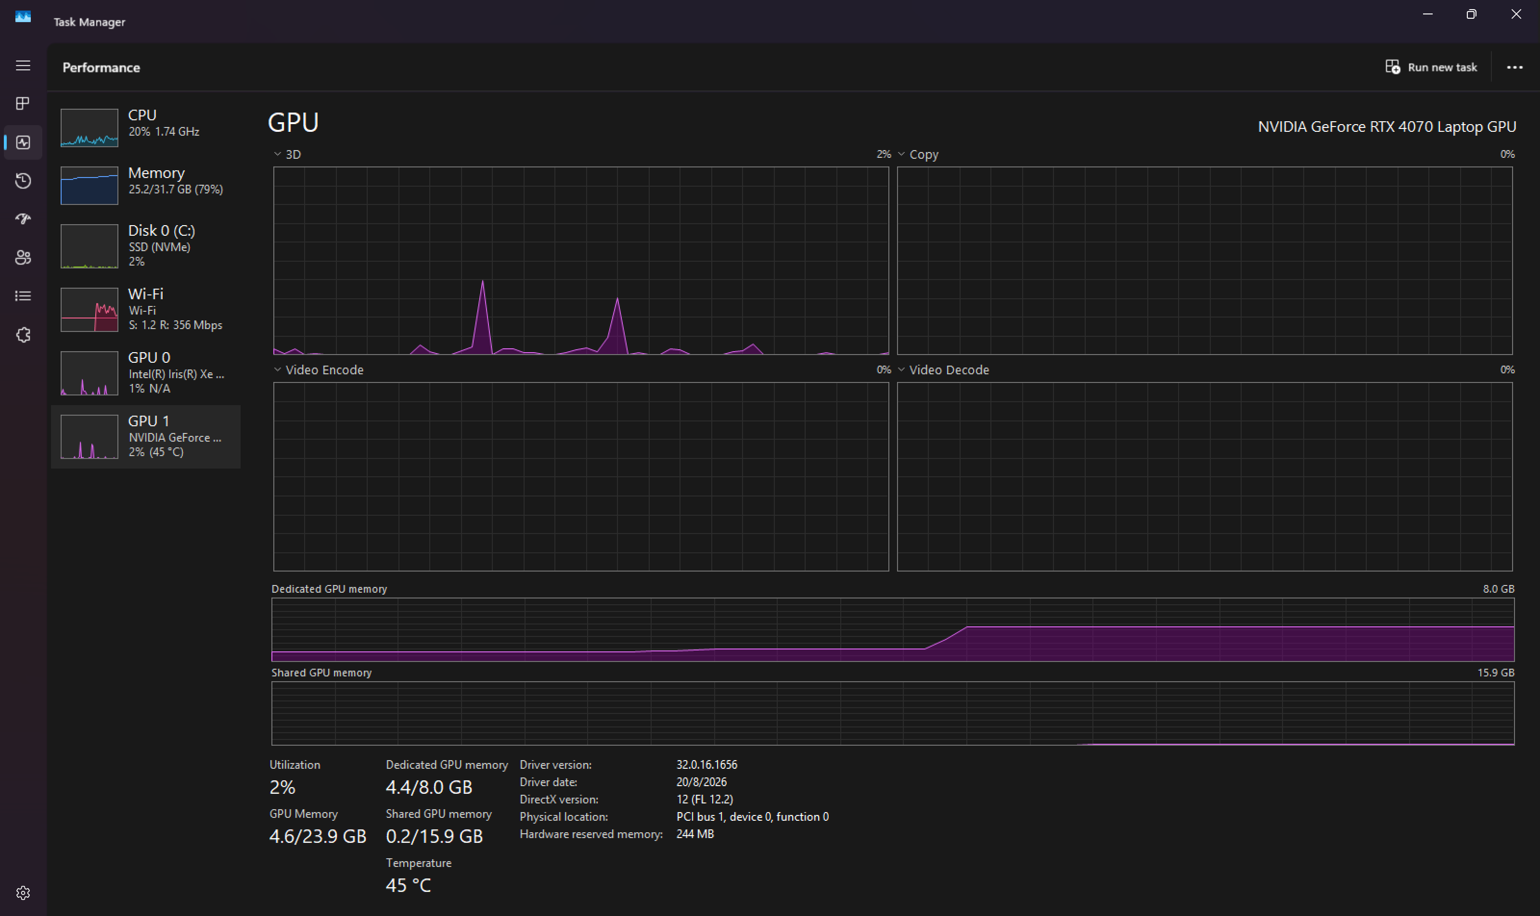Open the Startup apps page icon
The image size is (1540, 916).
[x=23, y=219]
